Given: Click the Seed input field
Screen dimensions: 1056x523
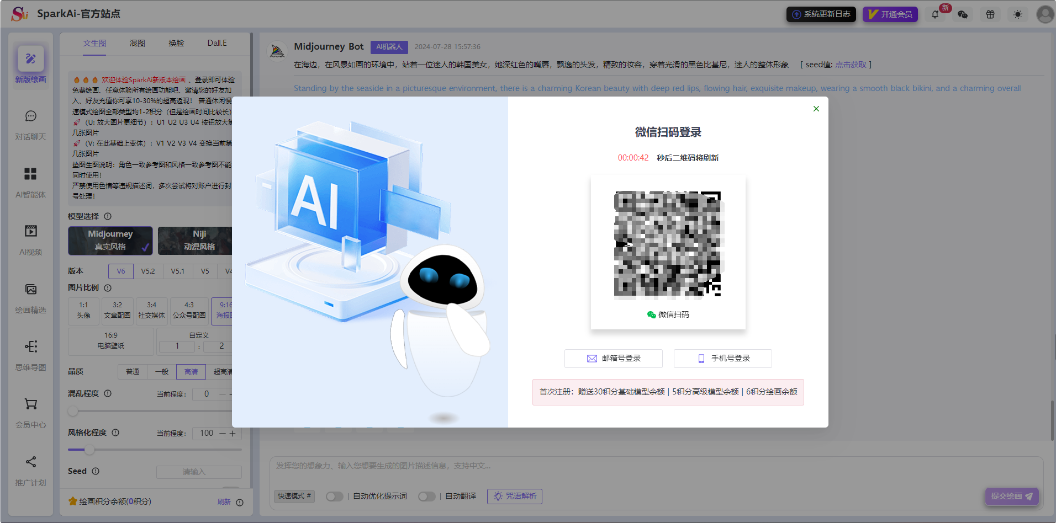Looking at the screenshot, I should coord(199,472).
